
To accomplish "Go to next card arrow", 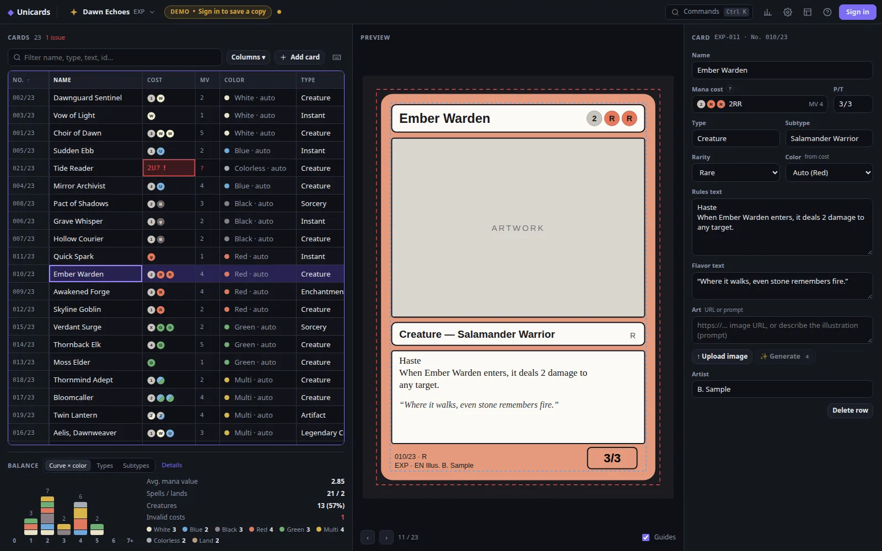I will (x=386, y=537).
